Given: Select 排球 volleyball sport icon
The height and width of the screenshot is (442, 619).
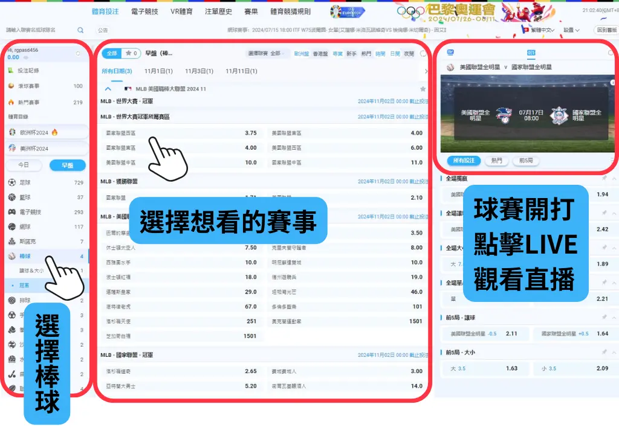Looking at the screenshot, I should pyautogui.click(x=12, y=301).
